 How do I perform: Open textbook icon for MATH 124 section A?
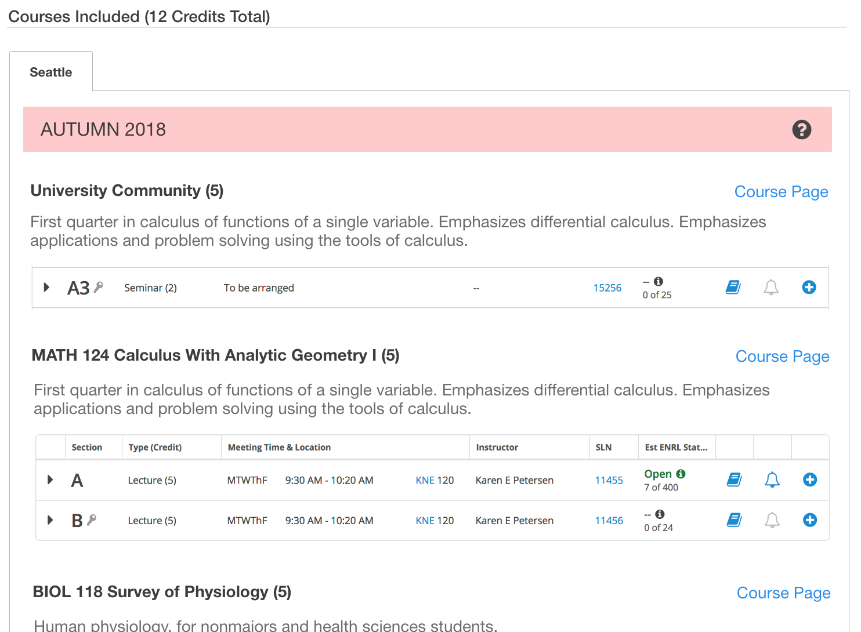pyautogui.click(x=734, y=480)
